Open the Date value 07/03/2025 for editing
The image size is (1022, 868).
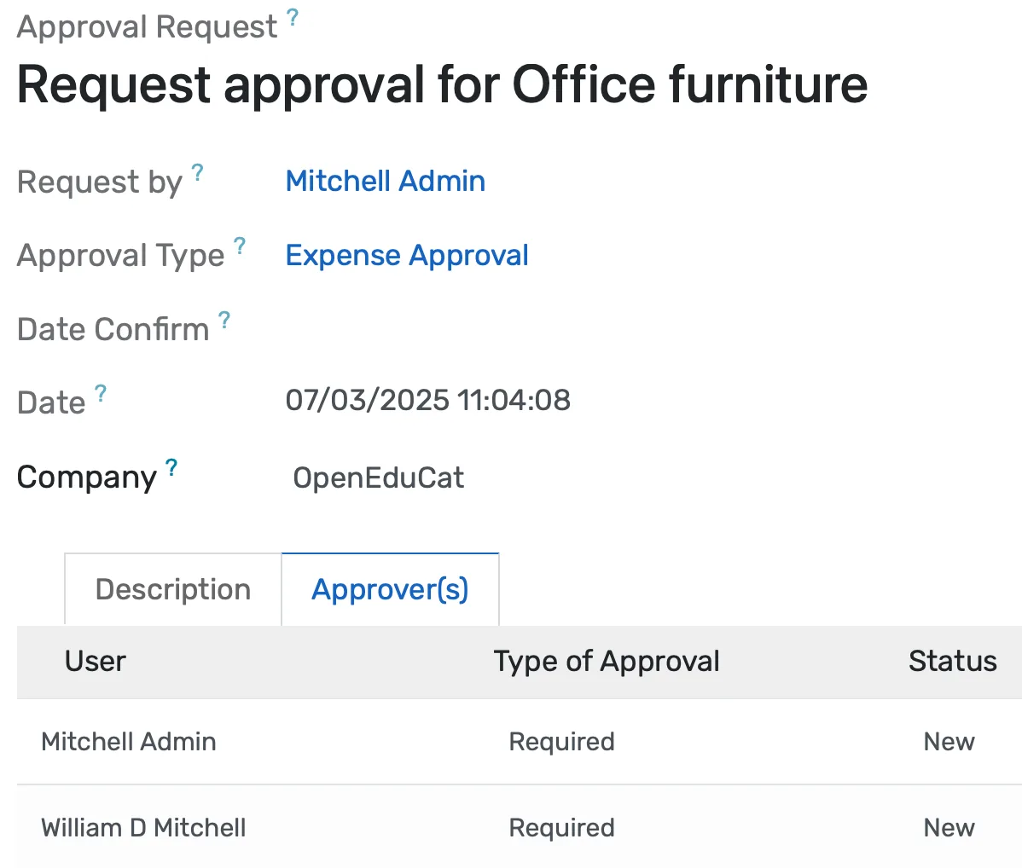(428, 400)
